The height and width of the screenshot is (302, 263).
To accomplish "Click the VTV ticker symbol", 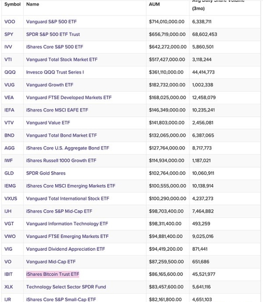I will coord(9,123).
